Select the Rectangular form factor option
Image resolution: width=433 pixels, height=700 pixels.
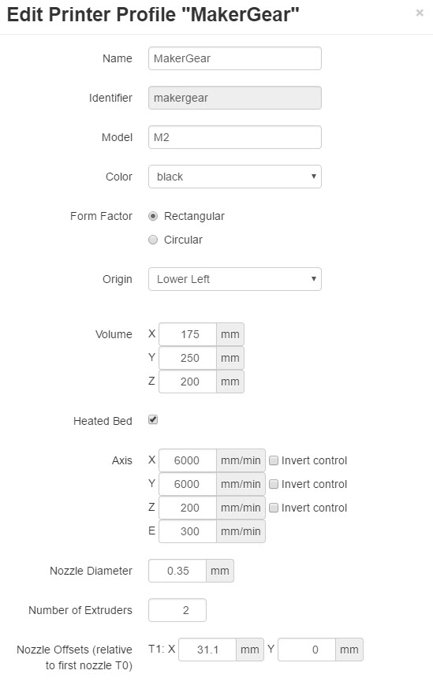[153, 216]
